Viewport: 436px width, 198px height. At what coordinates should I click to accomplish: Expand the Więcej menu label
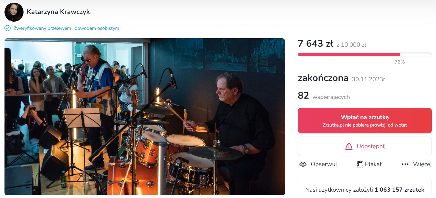tap(422, 164)
